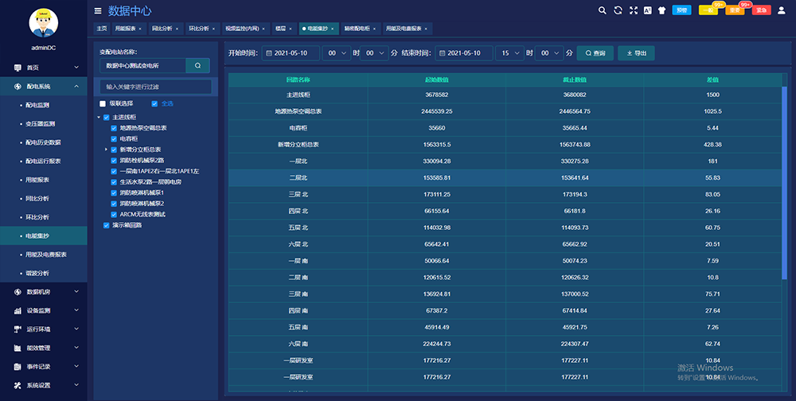Click the font size icon in header
This screenshot has height=401, width=796.
click(647, 10)
